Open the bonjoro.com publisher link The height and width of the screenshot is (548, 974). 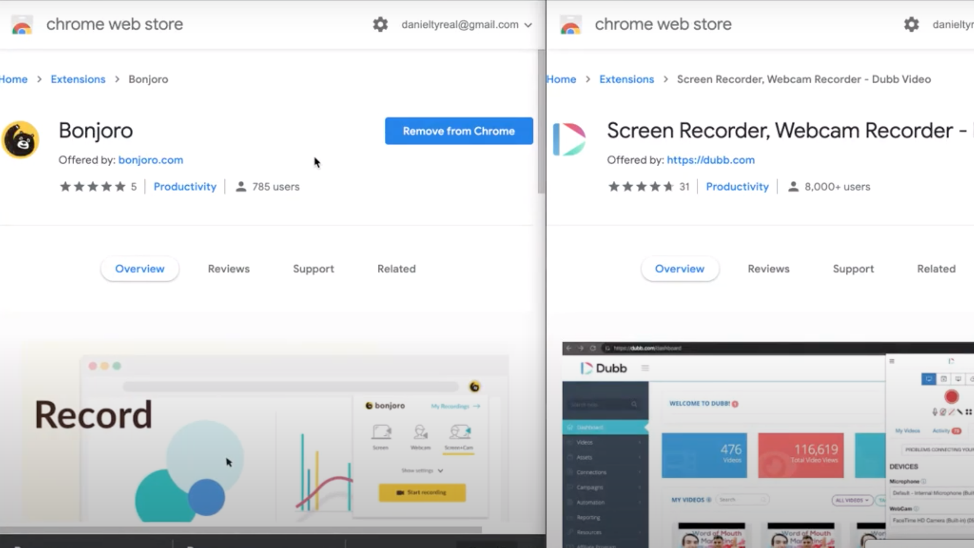[151, 160]
